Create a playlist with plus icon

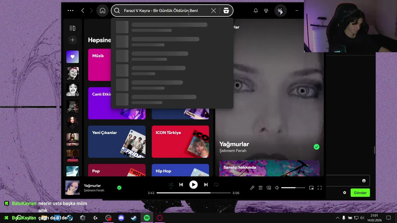(73, 40)
